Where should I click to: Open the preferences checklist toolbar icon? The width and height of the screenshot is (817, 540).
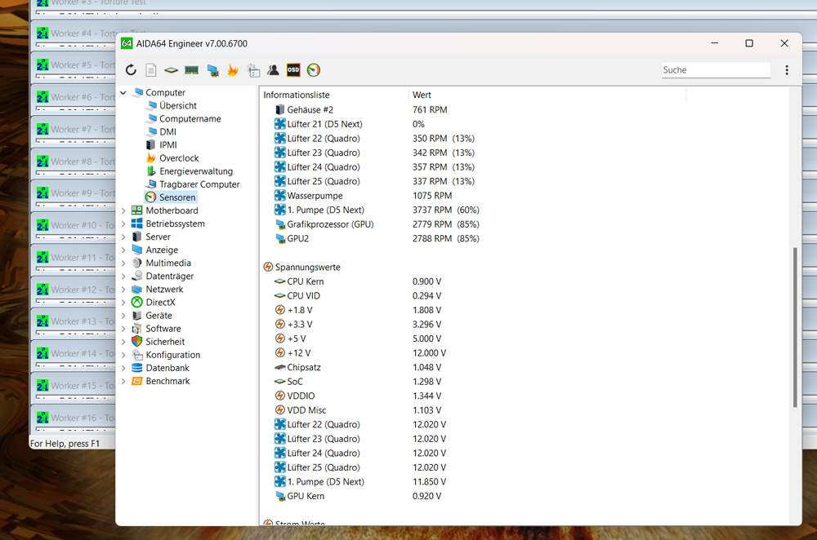click(x=253, y=70)
